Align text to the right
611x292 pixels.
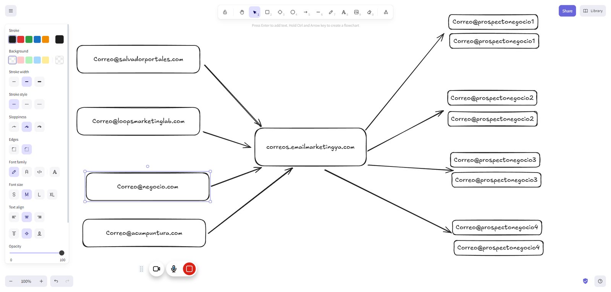tap(39, 217)
